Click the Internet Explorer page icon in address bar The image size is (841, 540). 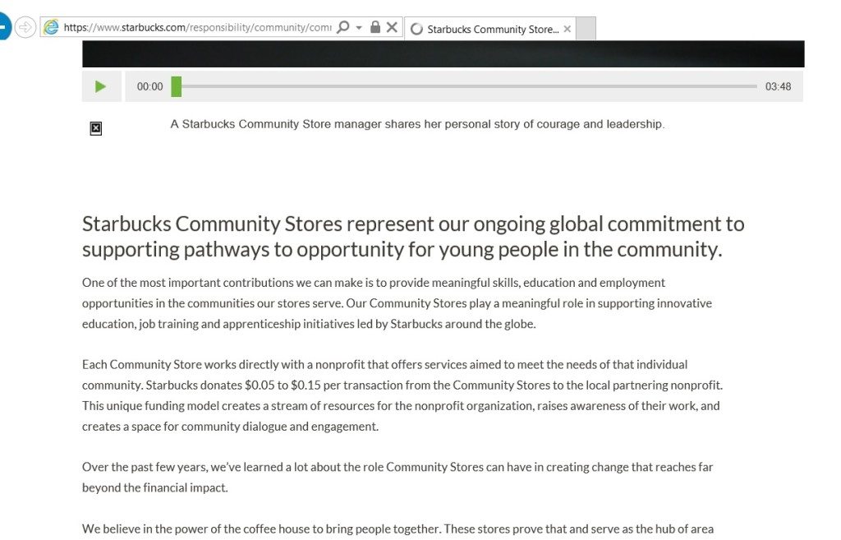click(x=51, y=27)
